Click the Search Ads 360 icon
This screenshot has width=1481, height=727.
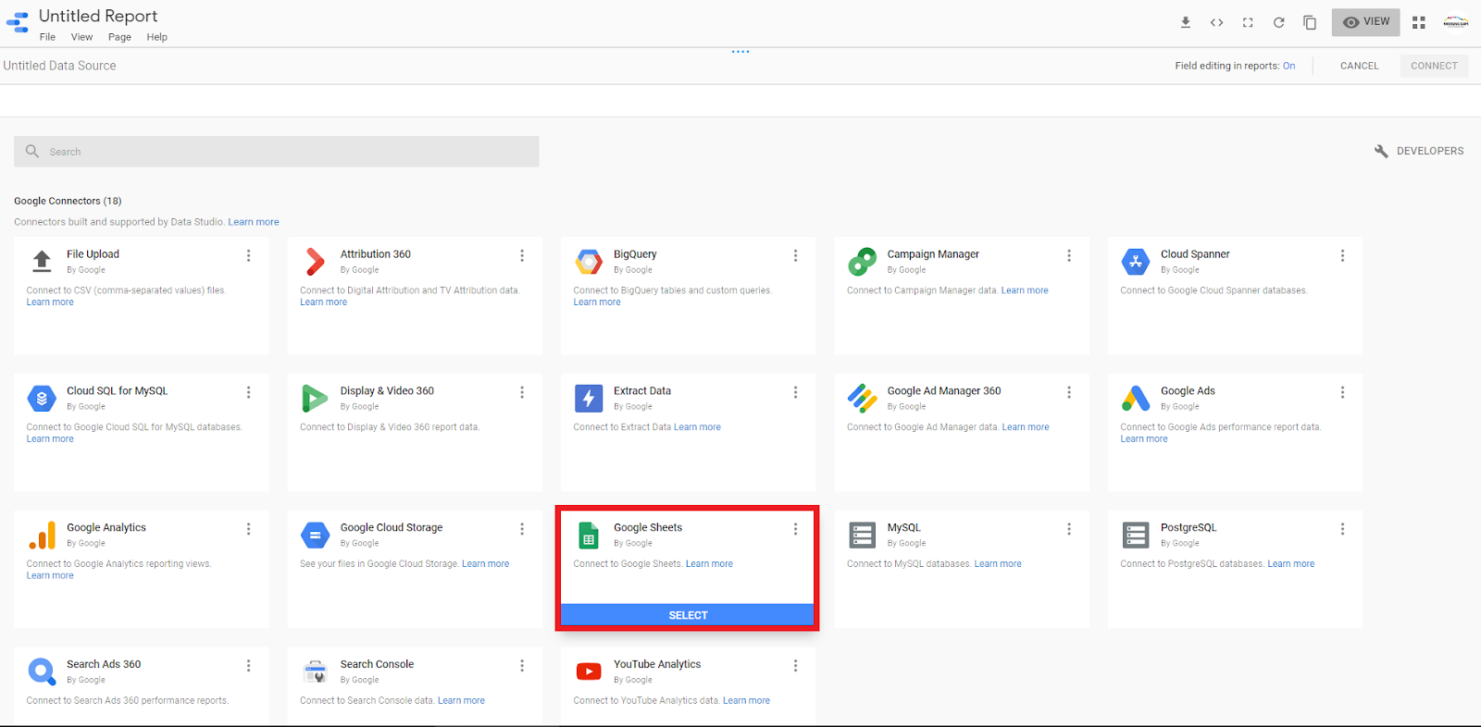(x=42, y=672)
